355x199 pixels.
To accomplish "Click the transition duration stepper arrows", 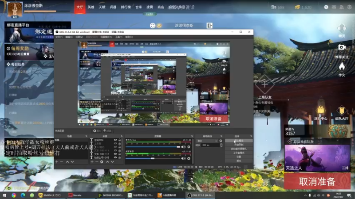I will tap(221, 145).
